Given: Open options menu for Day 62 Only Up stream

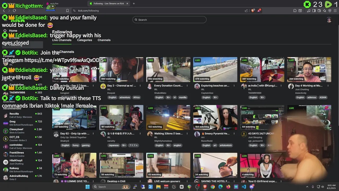Looking at the screenshot, I should [93, 133].
